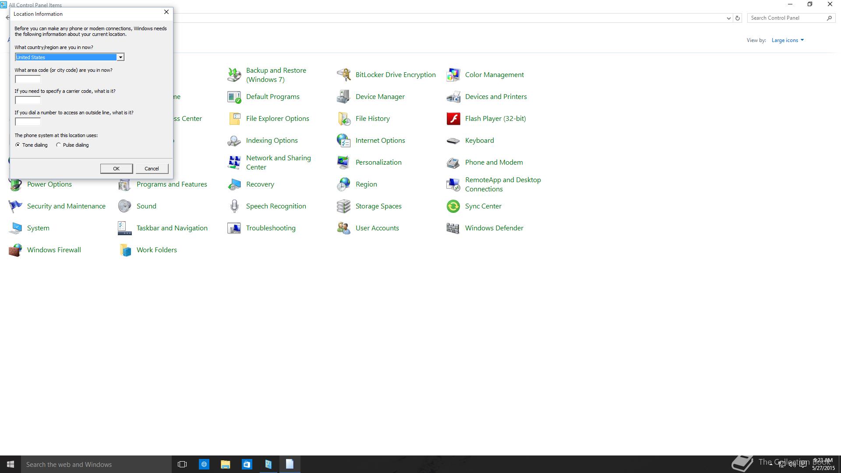Viewport: 841px width, 473px height.
Task: Click the area code input field
Action: (x=28, y=79)
